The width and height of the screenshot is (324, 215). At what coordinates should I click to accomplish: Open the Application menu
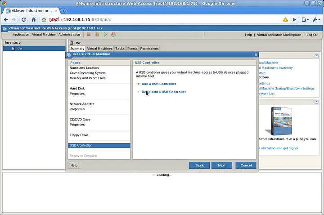point(21,35)
